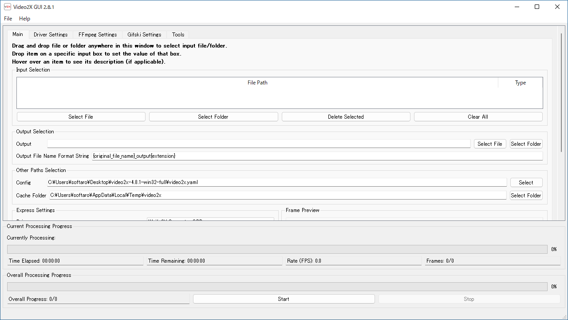Click the overall processing progress bar
The height and width of the screenshot is (320, 568).
277,287
